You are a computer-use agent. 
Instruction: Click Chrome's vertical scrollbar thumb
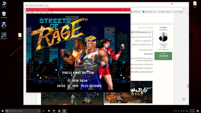[188, 86]
